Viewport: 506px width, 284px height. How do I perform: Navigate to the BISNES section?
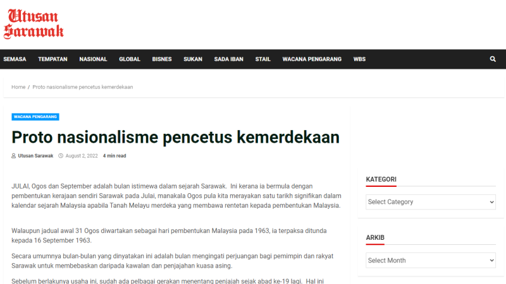(162, 59)
